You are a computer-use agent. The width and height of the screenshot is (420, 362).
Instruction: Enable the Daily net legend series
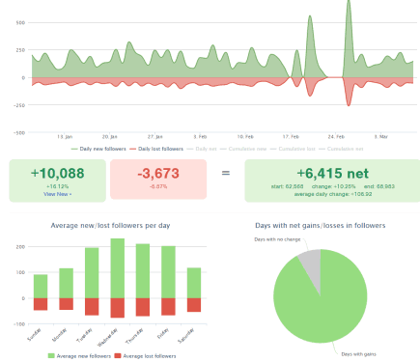pyautogui.click(x=202, y=149)
